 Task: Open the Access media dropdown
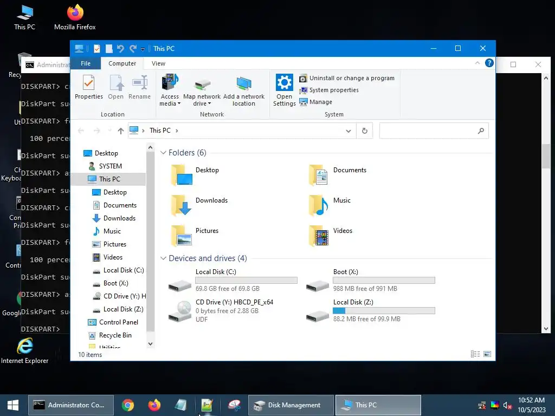click(x=170, y=90)
